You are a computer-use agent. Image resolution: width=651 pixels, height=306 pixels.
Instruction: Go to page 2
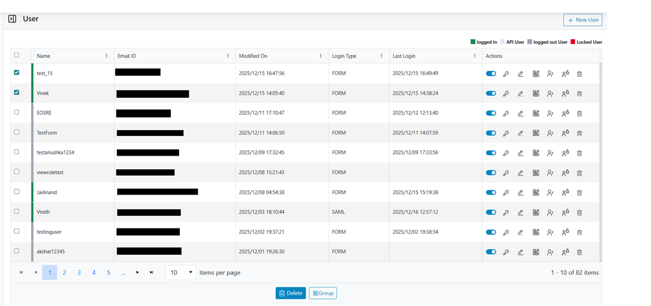coord(65,273)
